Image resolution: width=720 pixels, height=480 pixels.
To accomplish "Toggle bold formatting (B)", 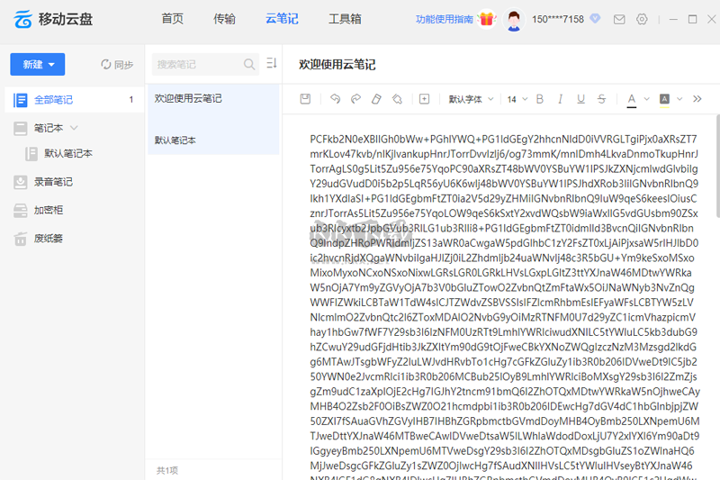I will tap(541, 99).
